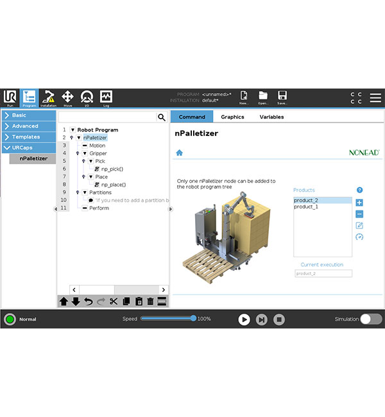Viewport: 385px width, 417px height.
Task: Open Products help question icon
Action: click(x=359, y=190)
